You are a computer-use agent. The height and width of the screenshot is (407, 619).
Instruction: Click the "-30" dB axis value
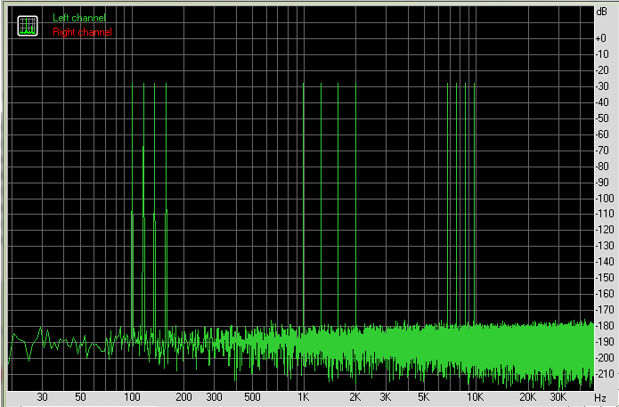[602, 86]
